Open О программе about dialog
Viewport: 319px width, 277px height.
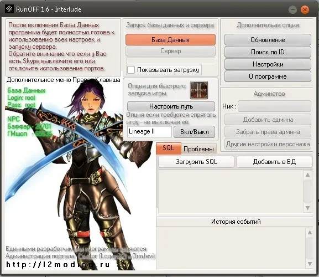[268, 76]
